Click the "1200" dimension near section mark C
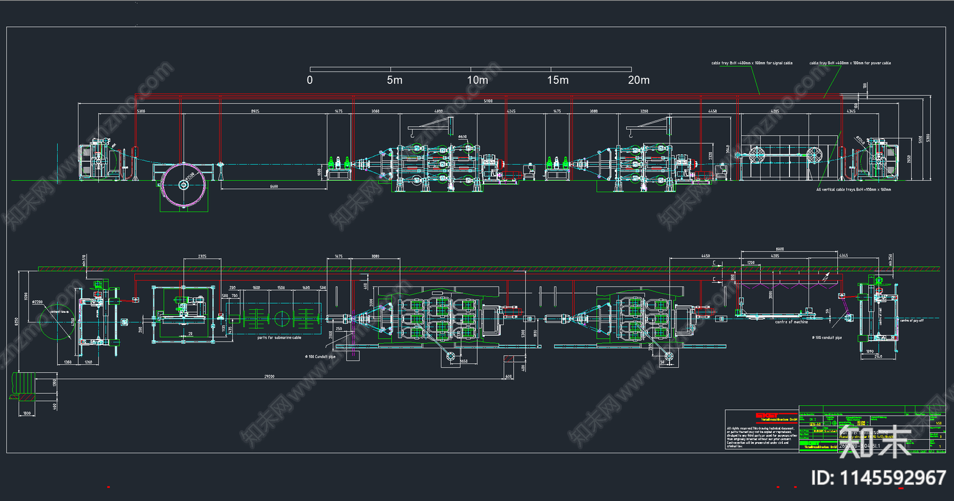The image size is (954, 501). click(751, 262)
